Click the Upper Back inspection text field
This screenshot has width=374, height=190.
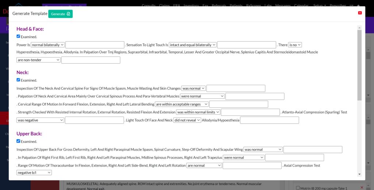point(313,150)
